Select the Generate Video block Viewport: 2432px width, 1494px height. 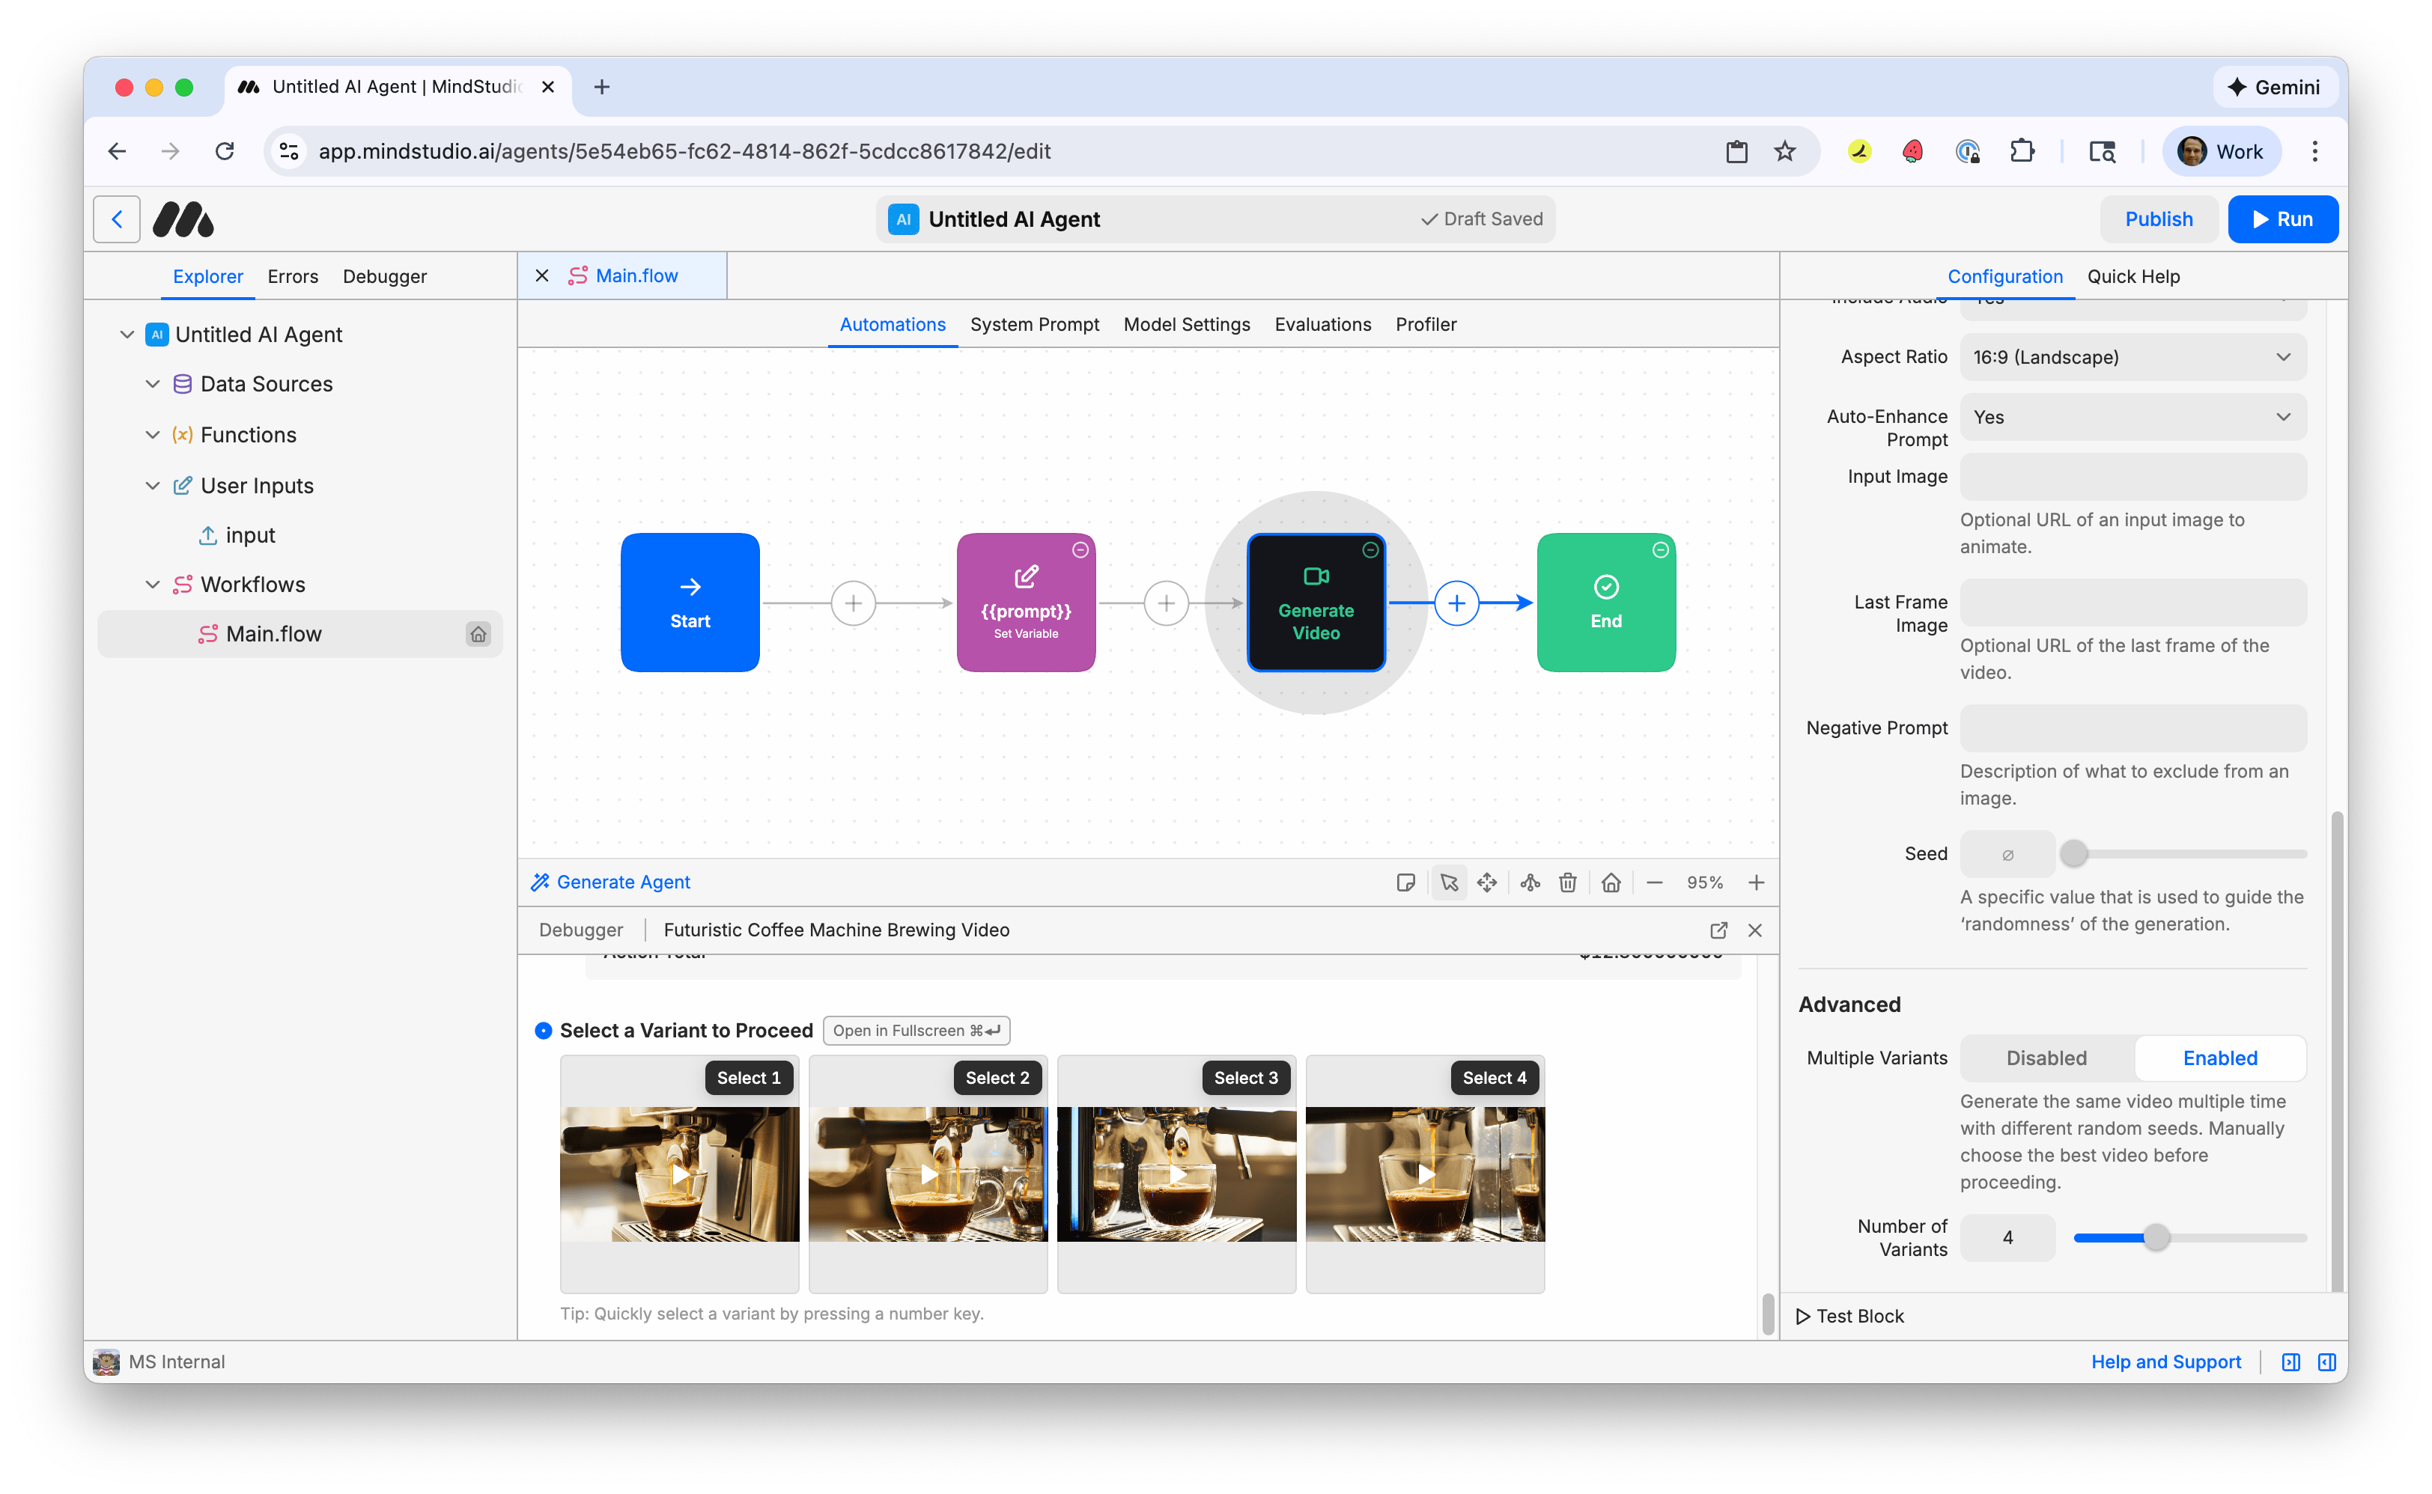(1316, 603)
